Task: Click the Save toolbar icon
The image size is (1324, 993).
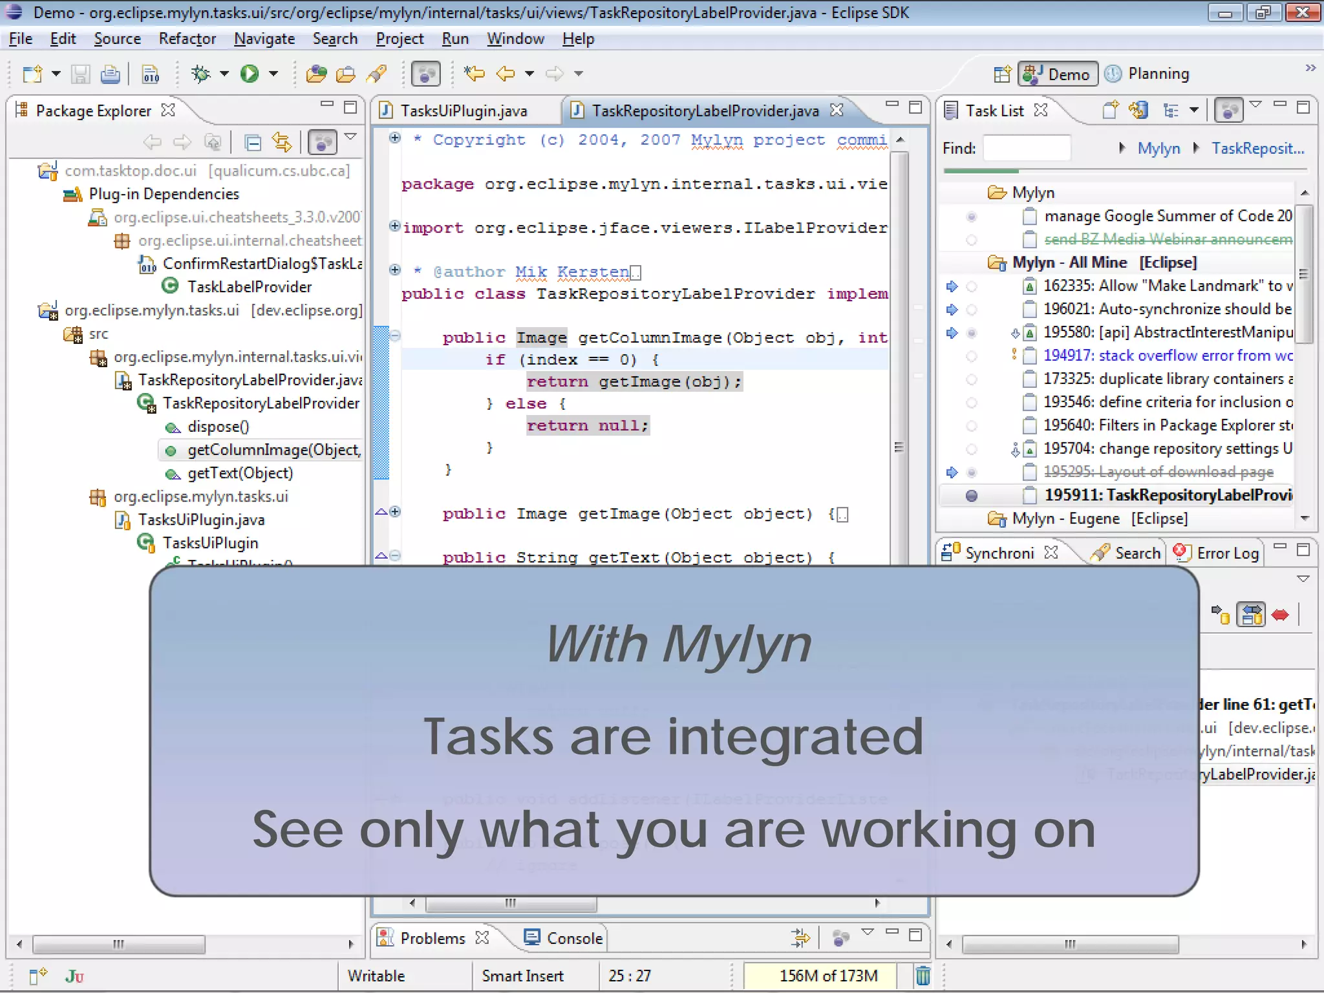Action: (x=80, y=74)
